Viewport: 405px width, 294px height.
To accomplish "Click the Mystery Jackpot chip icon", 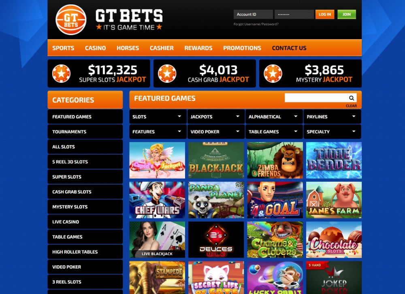I will point(273,73).
